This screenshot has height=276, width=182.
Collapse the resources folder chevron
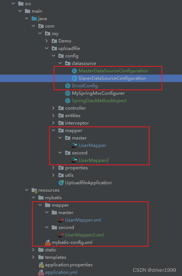(x=26, y=190)
